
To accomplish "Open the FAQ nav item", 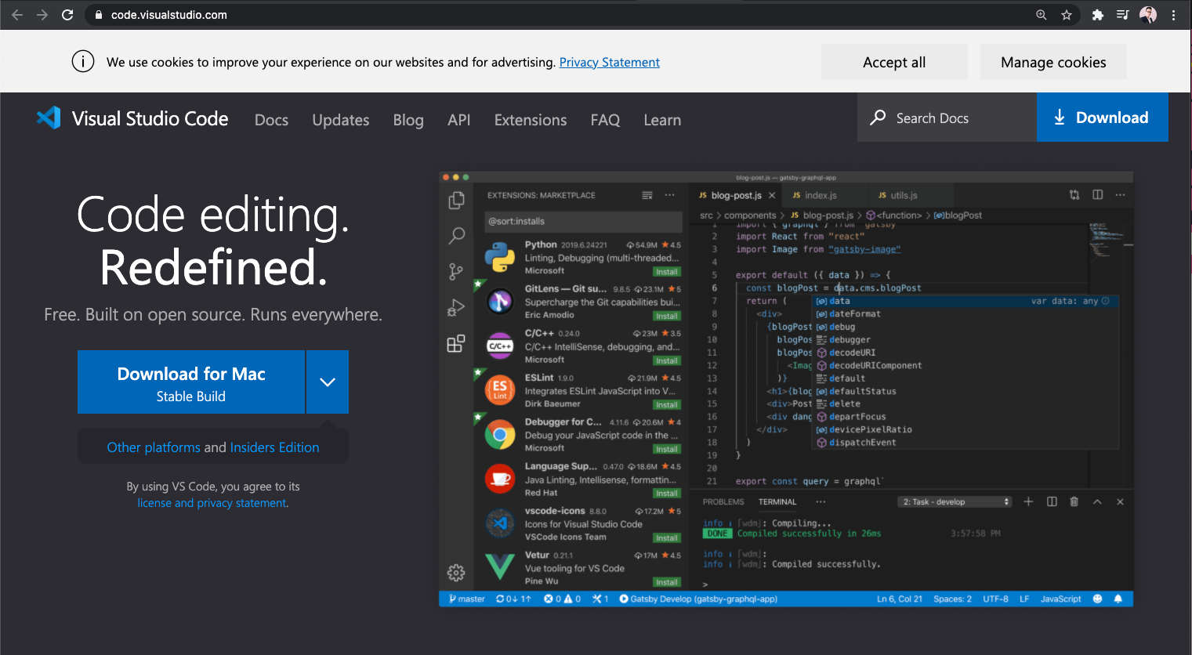I will coord(605,120).
